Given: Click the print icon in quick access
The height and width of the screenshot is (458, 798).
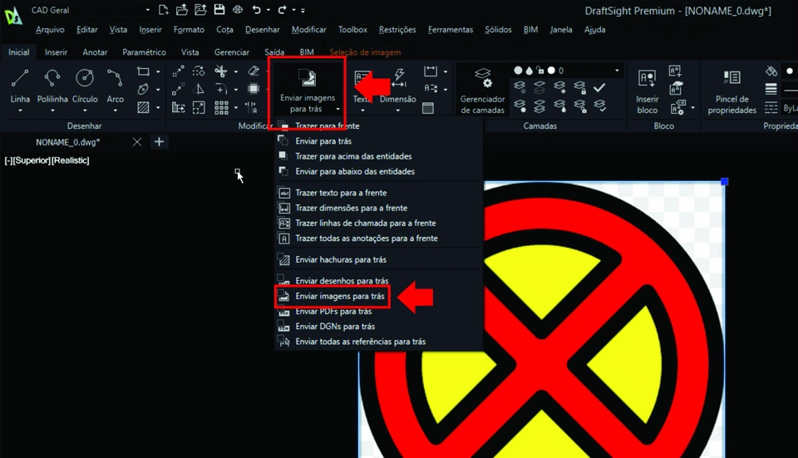Looking at the screenshot, I should 238,10.
